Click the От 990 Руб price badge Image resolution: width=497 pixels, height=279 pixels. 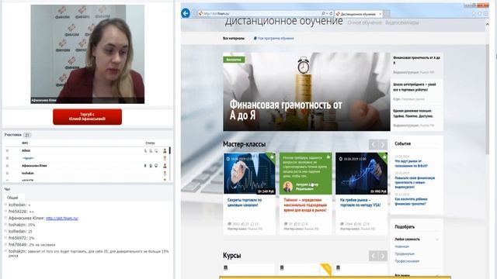378,191
